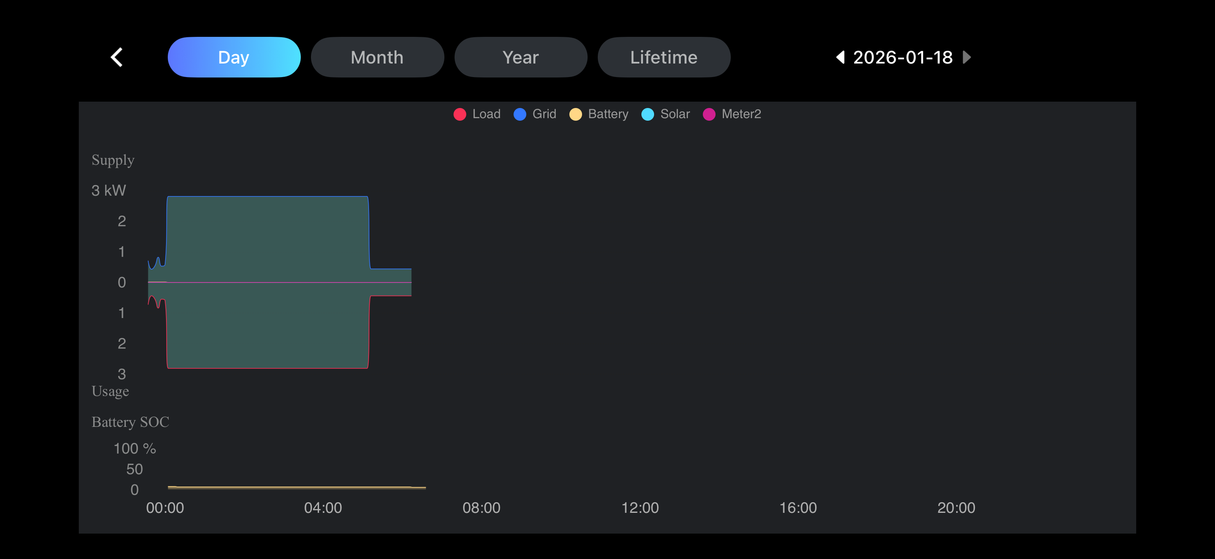Go back using the left chevron
The height and width of the screenshot is (559, 1215).
coord(117,57)
